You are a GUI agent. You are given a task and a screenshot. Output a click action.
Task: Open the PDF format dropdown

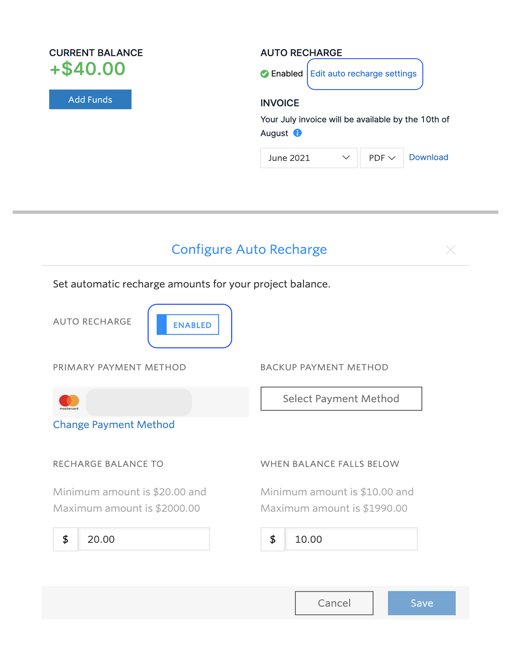(x=381, y=158)
